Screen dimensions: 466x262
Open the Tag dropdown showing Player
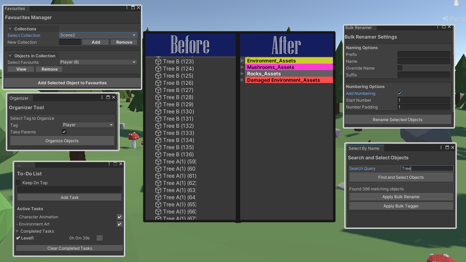click(88, 125)
